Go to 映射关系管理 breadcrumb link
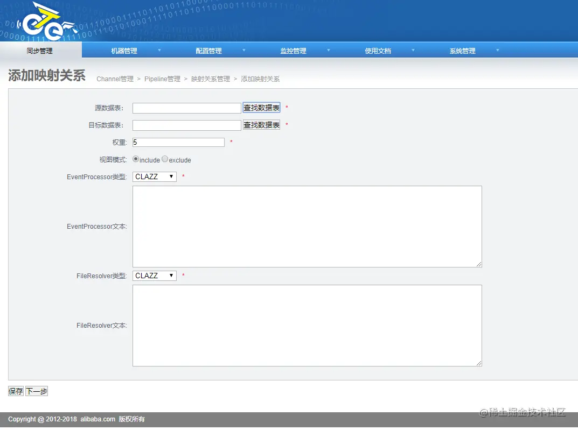The height and width of the screenshot is (430, 578). click(211, 79)
